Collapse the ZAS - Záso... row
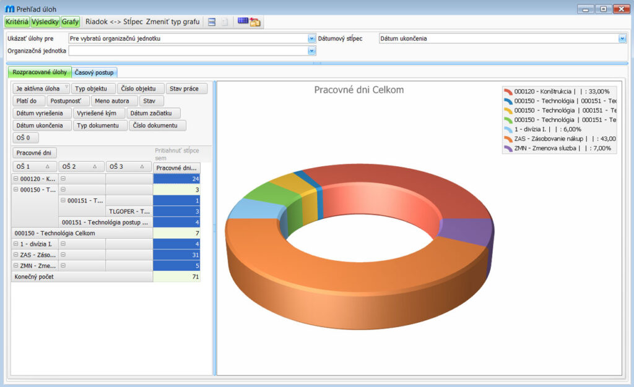The height and width of the screenshot is (387, 634). tap(16, 254)
